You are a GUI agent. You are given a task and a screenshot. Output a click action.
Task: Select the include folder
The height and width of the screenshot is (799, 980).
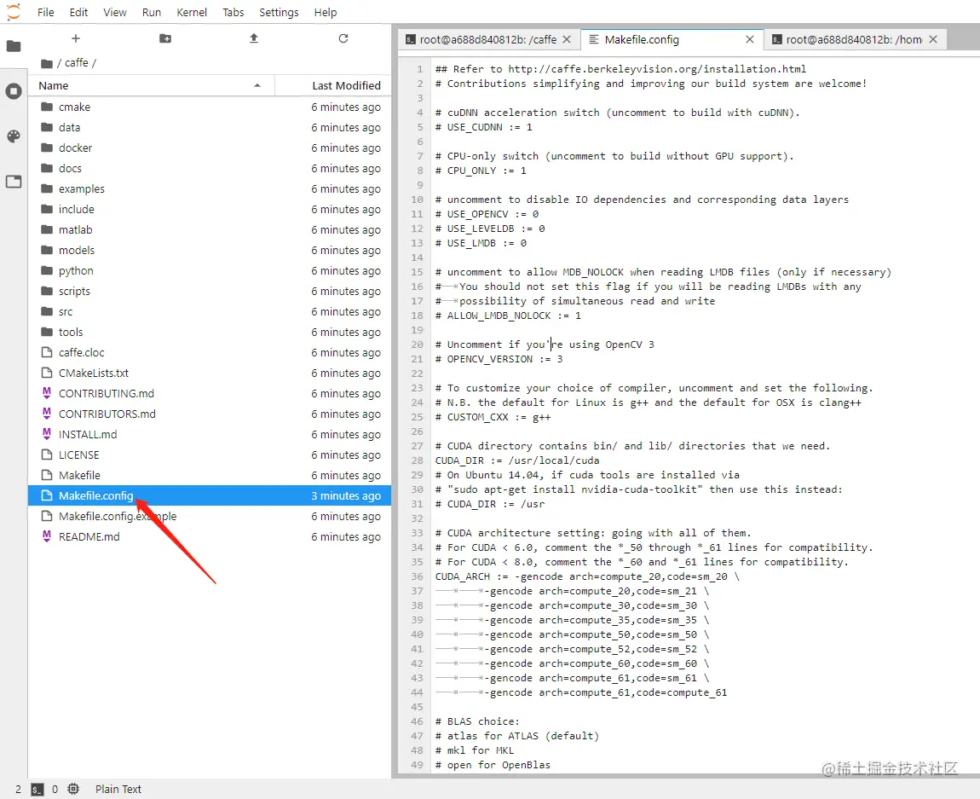[x=210, y=210]
